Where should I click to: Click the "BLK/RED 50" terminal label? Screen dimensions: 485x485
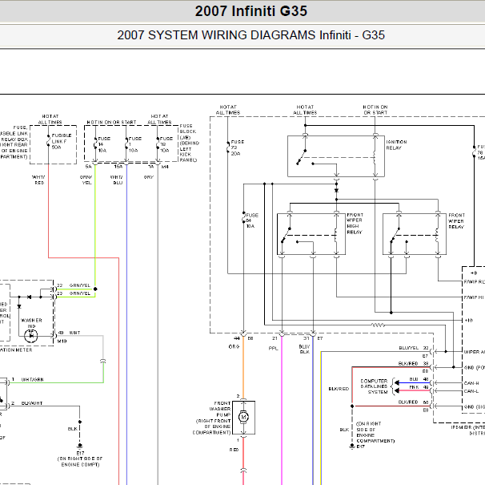click(x=414, y=402)
